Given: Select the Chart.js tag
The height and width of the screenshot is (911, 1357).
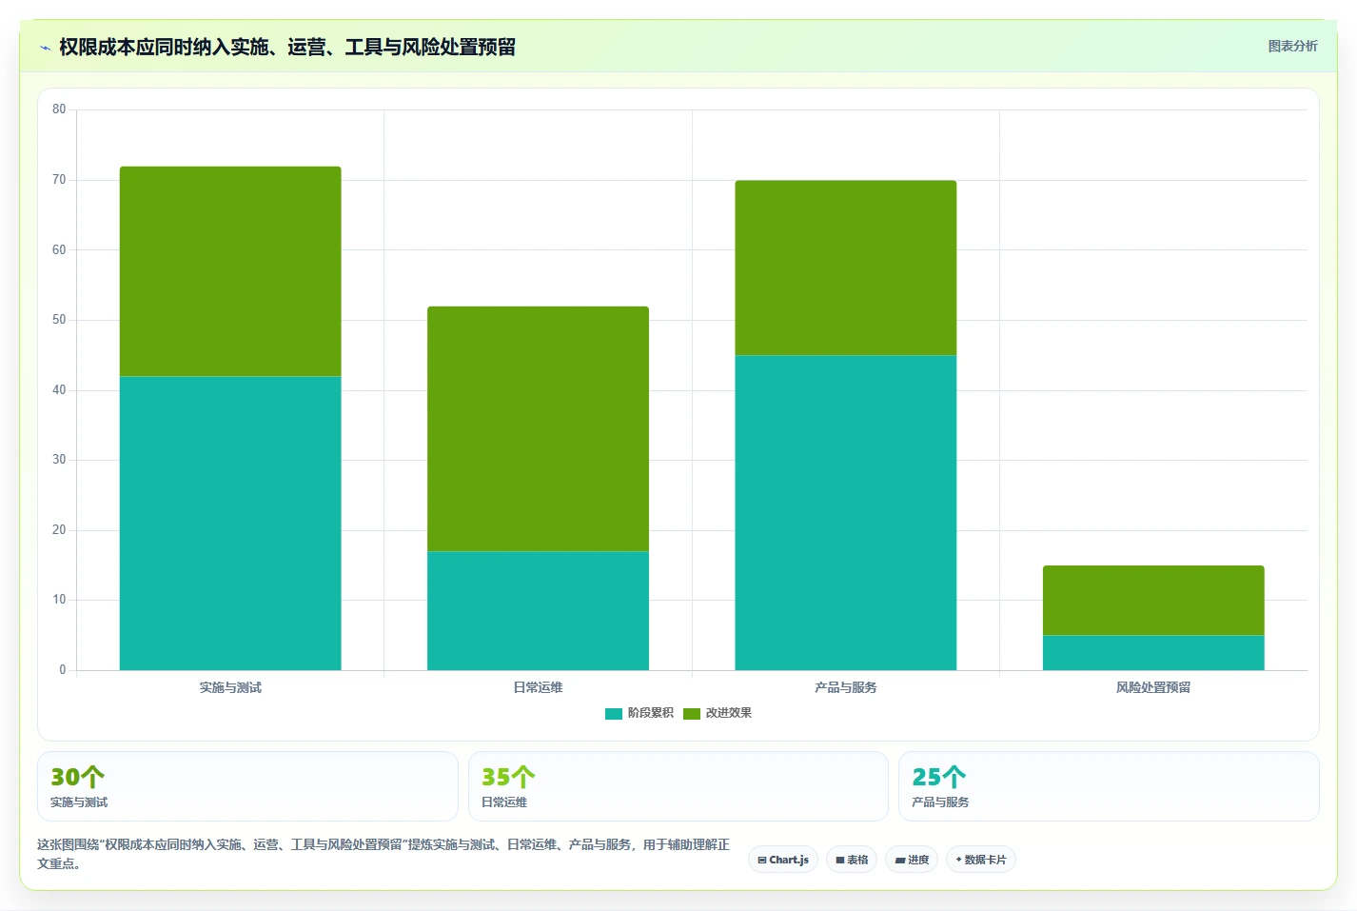Looking at the screenshot, I should click(x=783, y=860).
